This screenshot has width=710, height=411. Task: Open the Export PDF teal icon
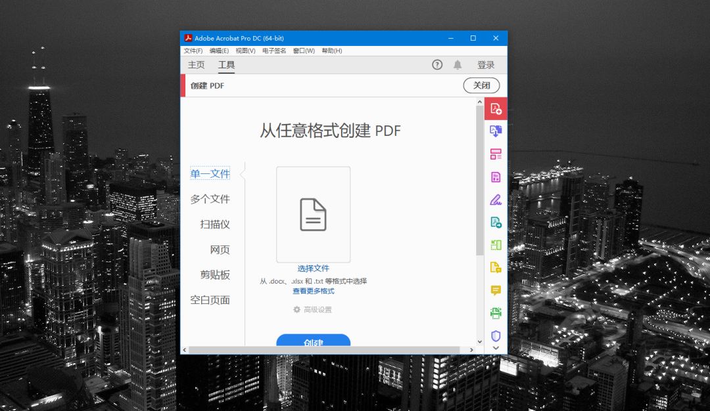(x=496, y=223)
